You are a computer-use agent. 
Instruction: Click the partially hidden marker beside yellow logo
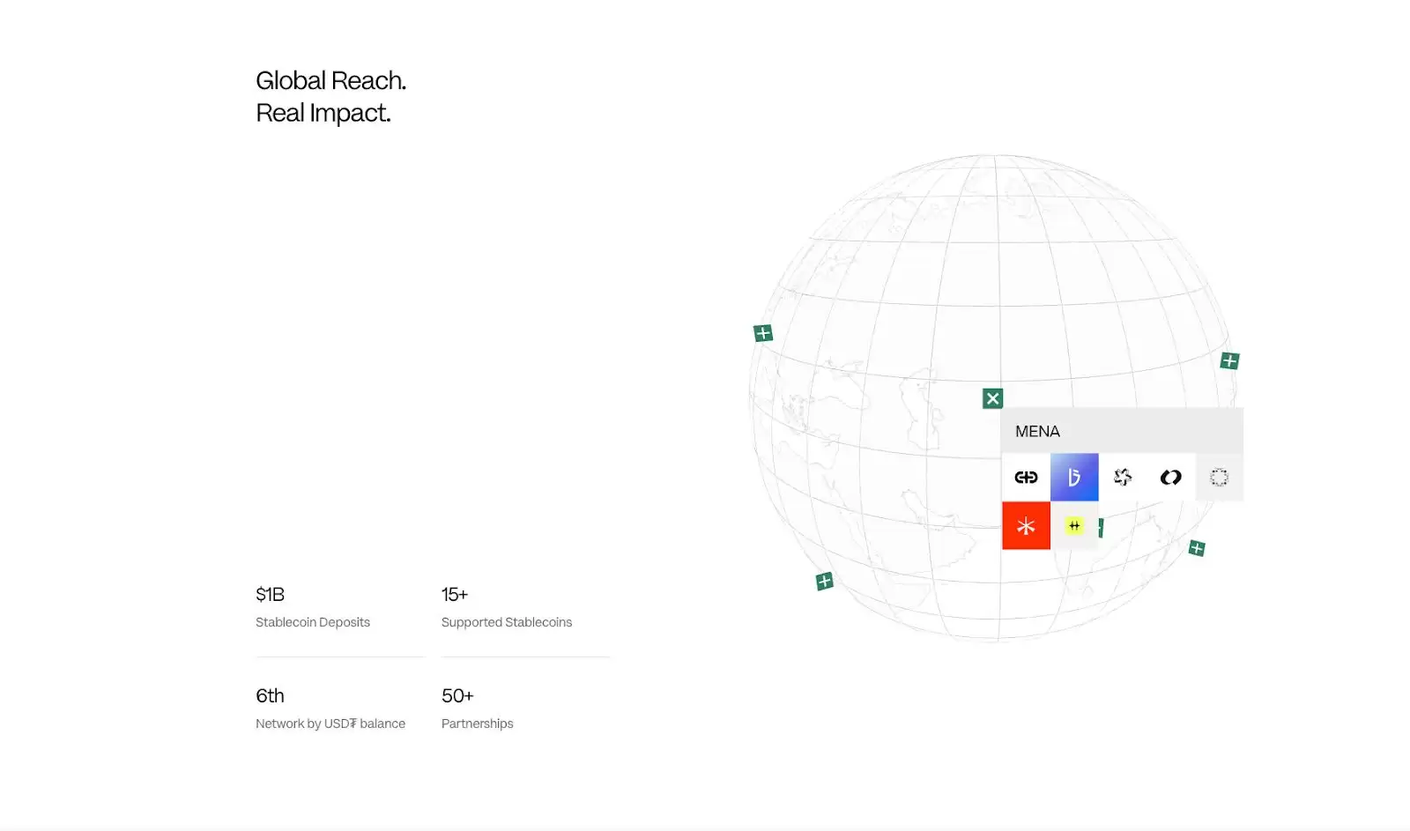pos(1101,528)
